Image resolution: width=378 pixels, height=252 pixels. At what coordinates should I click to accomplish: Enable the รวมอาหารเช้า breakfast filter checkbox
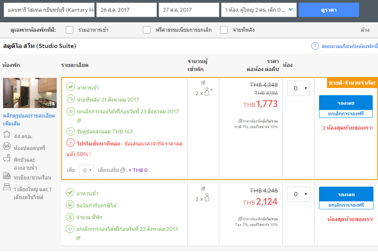pyautogui.click(x=70, y=30)
